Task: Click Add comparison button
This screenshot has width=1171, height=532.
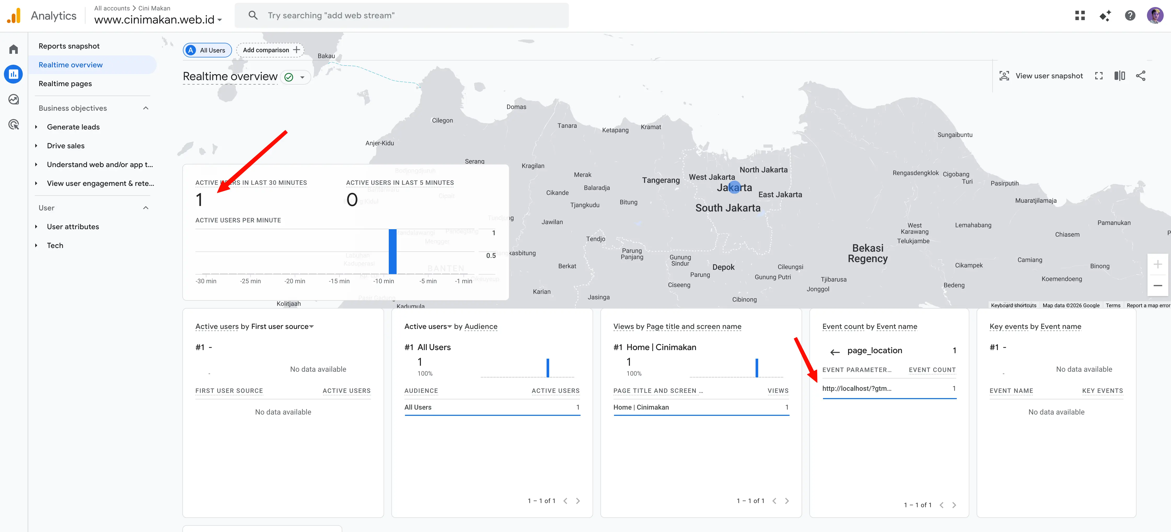Action: tap(270, 50)
